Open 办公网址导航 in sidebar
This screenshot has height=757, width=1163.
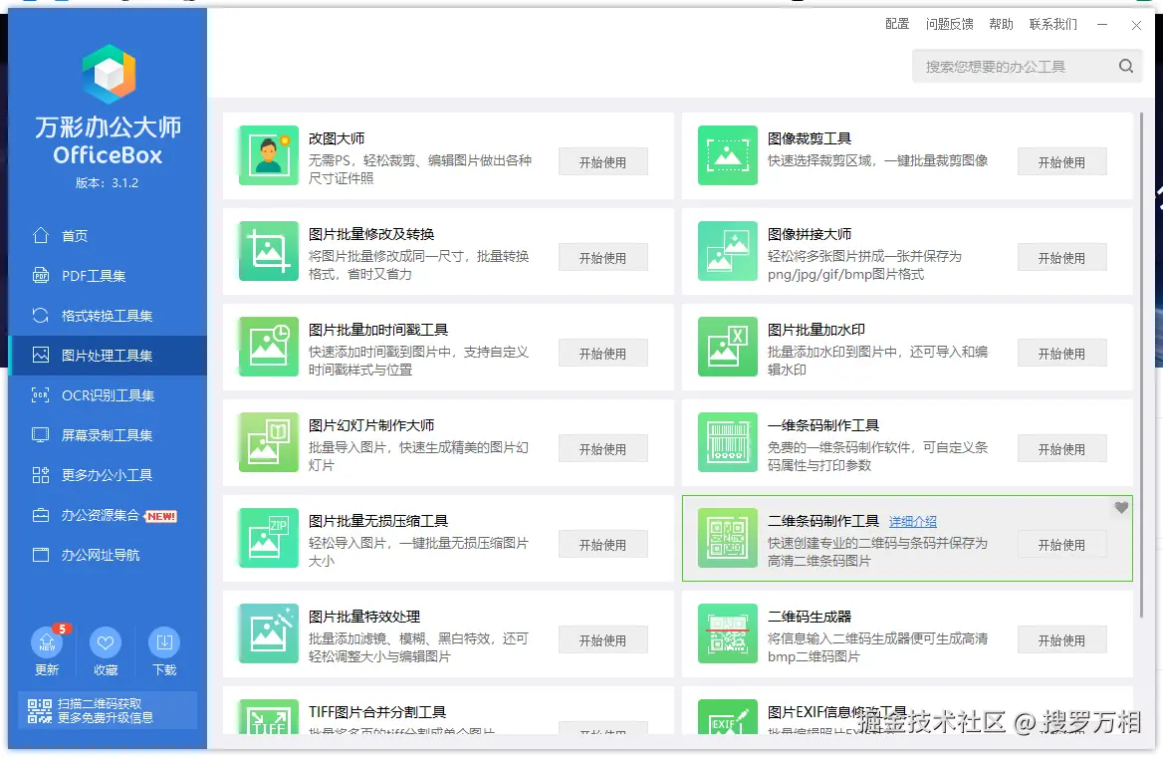[x=108, y=555]
